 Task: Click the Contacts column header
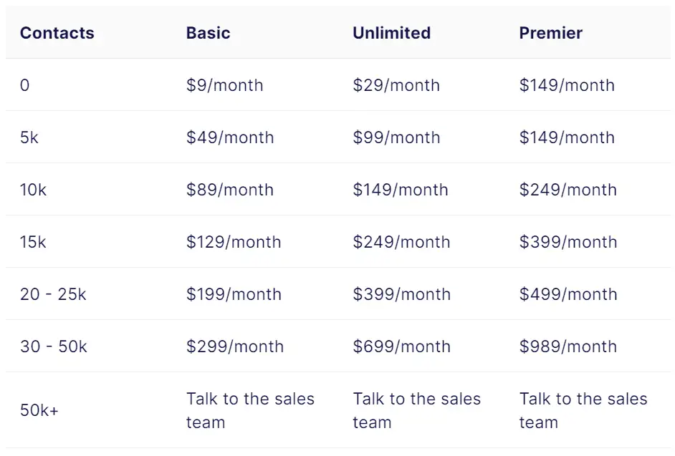[57, 33]
